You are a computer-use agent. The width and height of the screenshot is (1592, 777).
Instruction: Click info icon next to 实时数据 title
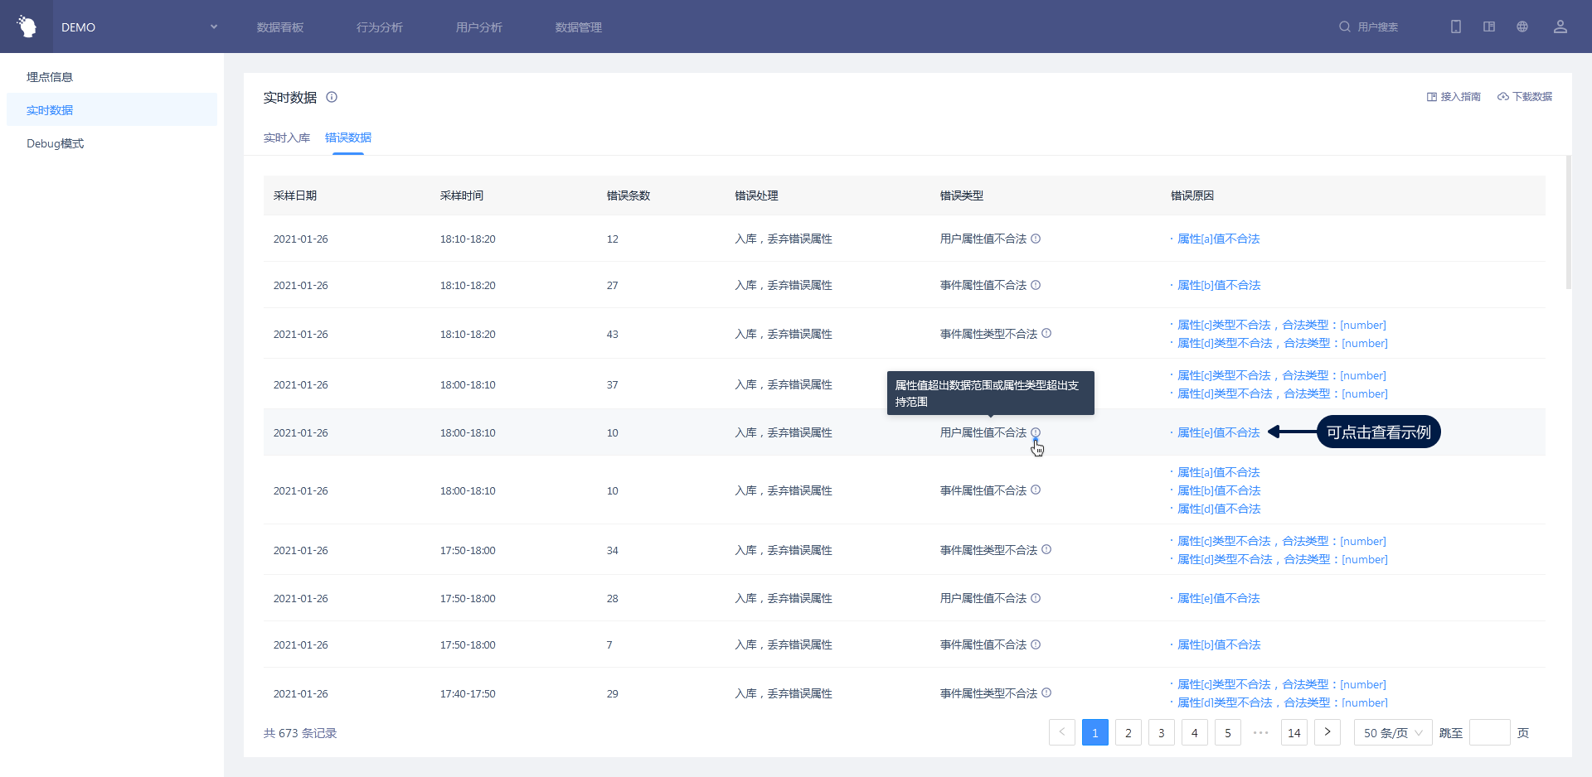pos(332,97)
